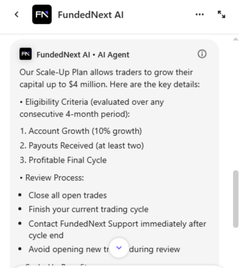Click the scrollbar's up arrow
Viewport: 239px width, 268px height.
click(x=235, y=39)
